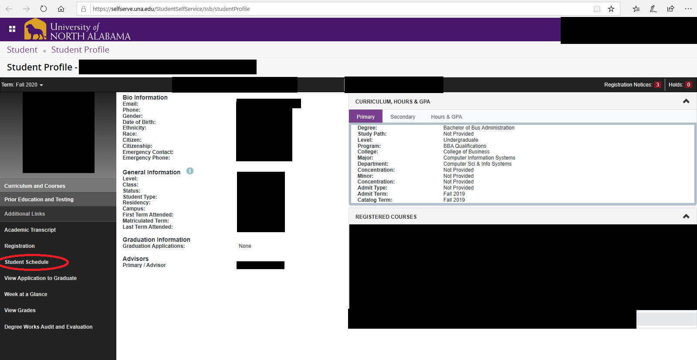Screen dimensions: 697x360
Task: Collapse the Registered Courses panel
Action: click(x=686, y=217)
